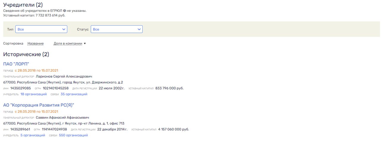Click the пр-кт Ленина office 713 address
Screen dimensions: 382x142
[64, 123]
